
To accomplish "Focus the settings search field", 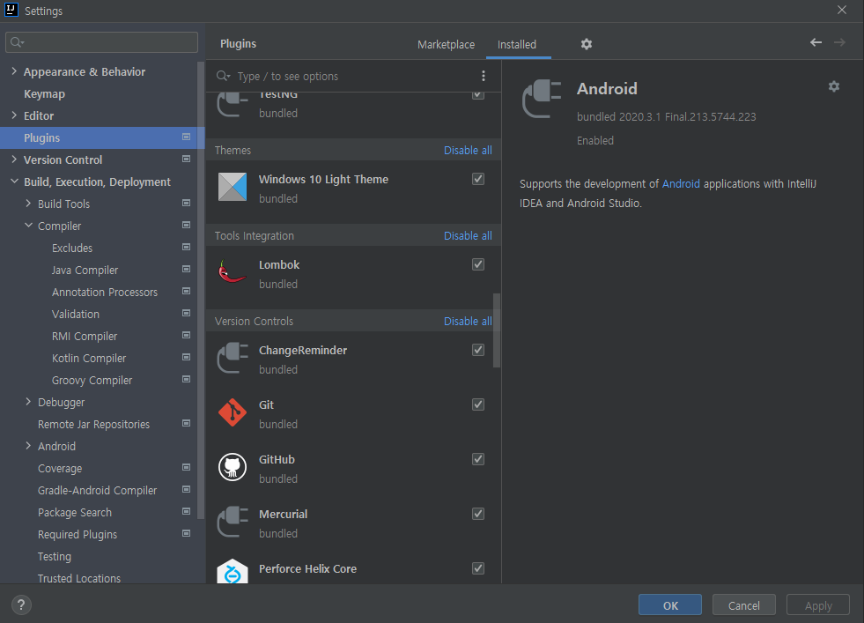I will tap(101, 42).
